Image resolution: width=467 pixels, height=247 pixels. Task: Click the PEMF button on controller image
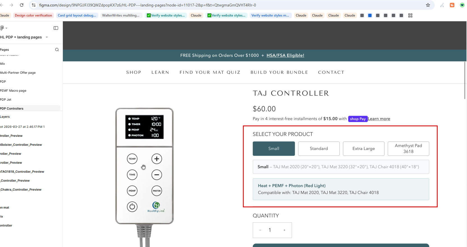(132, 191)
